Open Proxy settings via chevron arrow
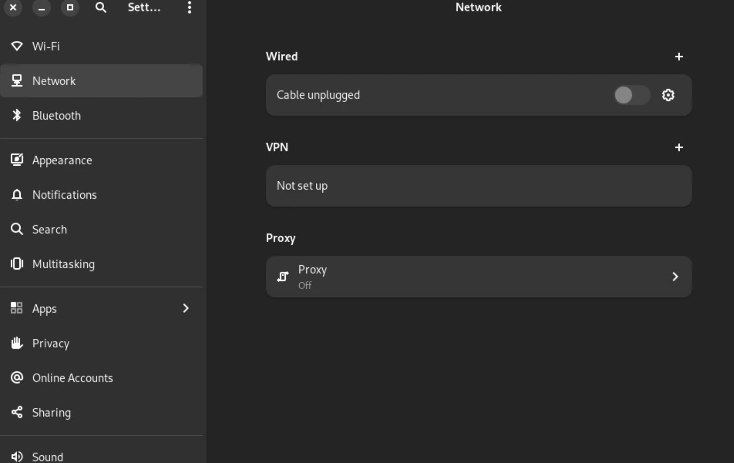Screen dimensions: 734x463 click(675, 277)
